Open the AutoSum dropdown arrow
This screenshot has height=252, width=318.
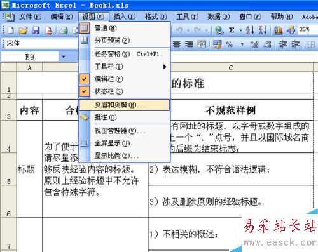pyautogui.click(x=240, y=30)
